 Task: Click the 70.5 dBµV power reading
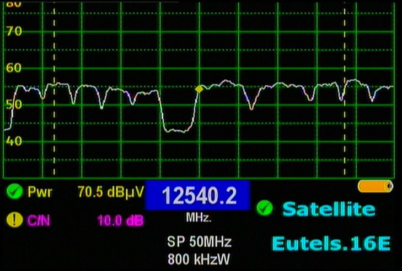111,192
